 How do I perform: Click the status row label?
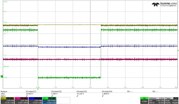coord(3,96)
